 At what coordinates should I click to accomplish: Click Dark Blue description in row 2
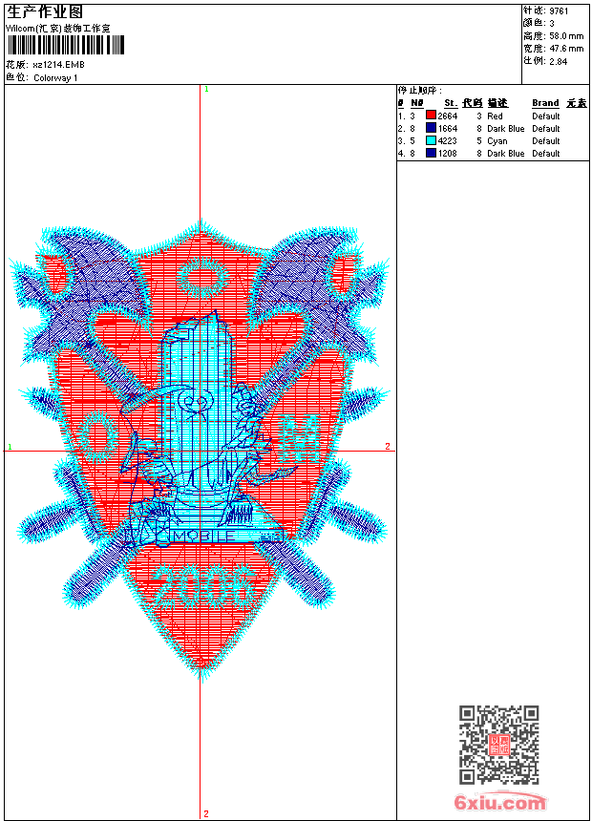click(505, 128)
